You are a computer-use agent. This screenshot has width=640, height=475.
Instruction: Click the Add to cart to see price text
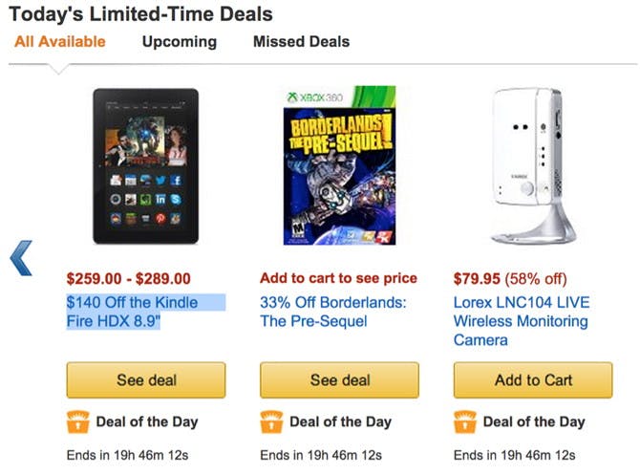[338, 279]
